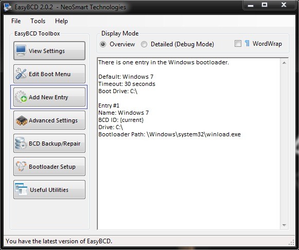Open Bootloader Setup button label
The height and width of the screenshot is (250, 299).
(x=52, y=167)
